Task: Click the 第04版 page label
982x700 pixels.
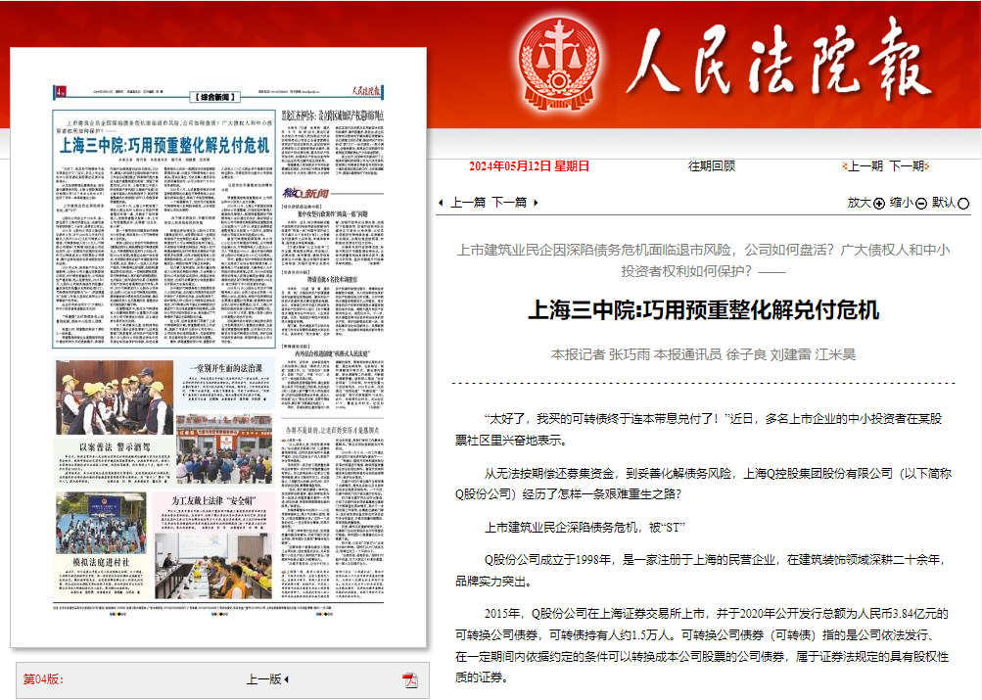Action: tap(43, 679)
